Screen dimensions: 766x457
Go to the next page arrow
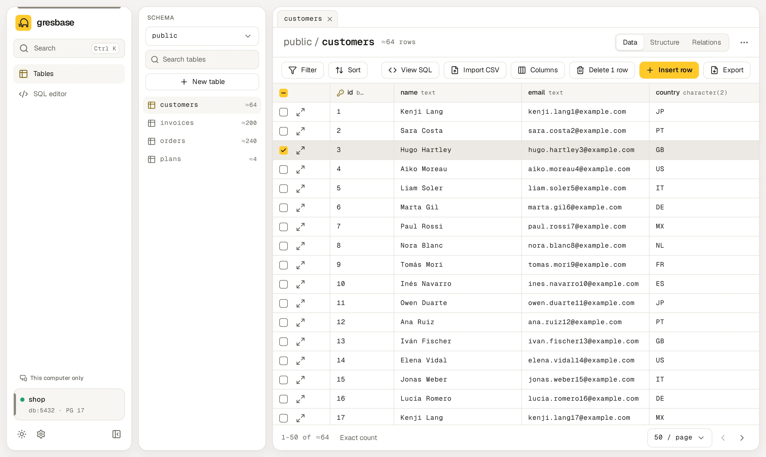(742, 438)
